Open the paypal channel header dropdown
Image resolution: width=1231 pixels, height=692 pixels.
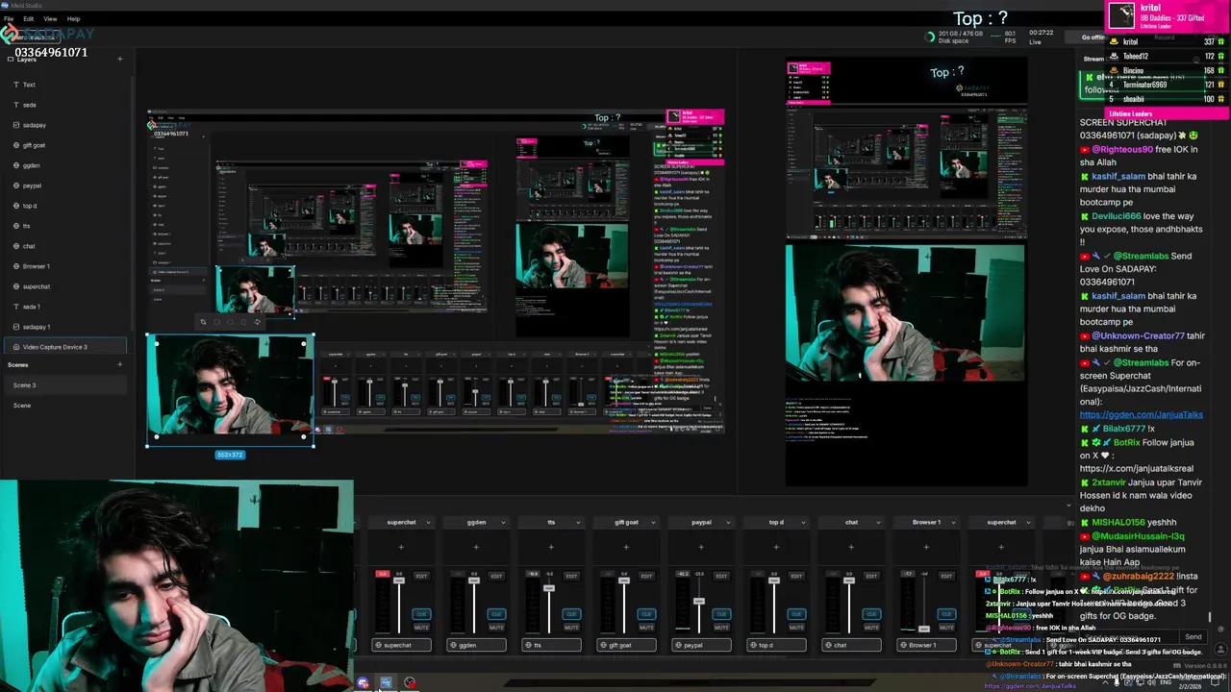(728, 523)
